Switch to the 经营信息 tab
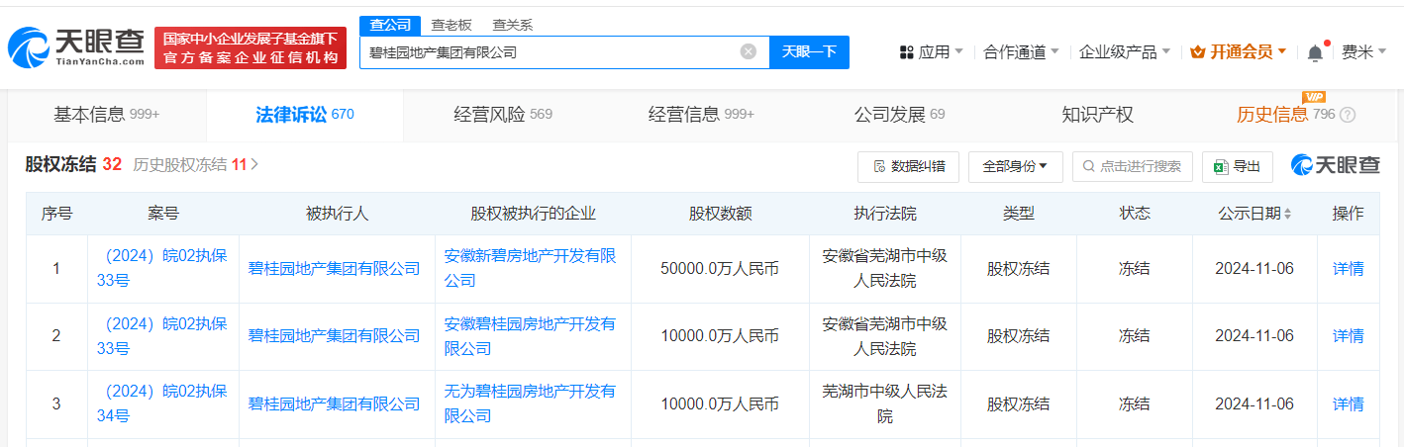Viewport: 1404px width, 447px height. [701, 115]
